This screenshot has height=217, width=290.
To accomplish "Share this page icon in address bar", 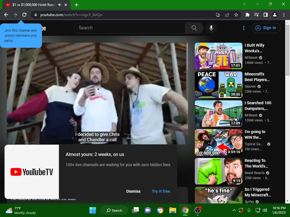I will tap(227, 15).
